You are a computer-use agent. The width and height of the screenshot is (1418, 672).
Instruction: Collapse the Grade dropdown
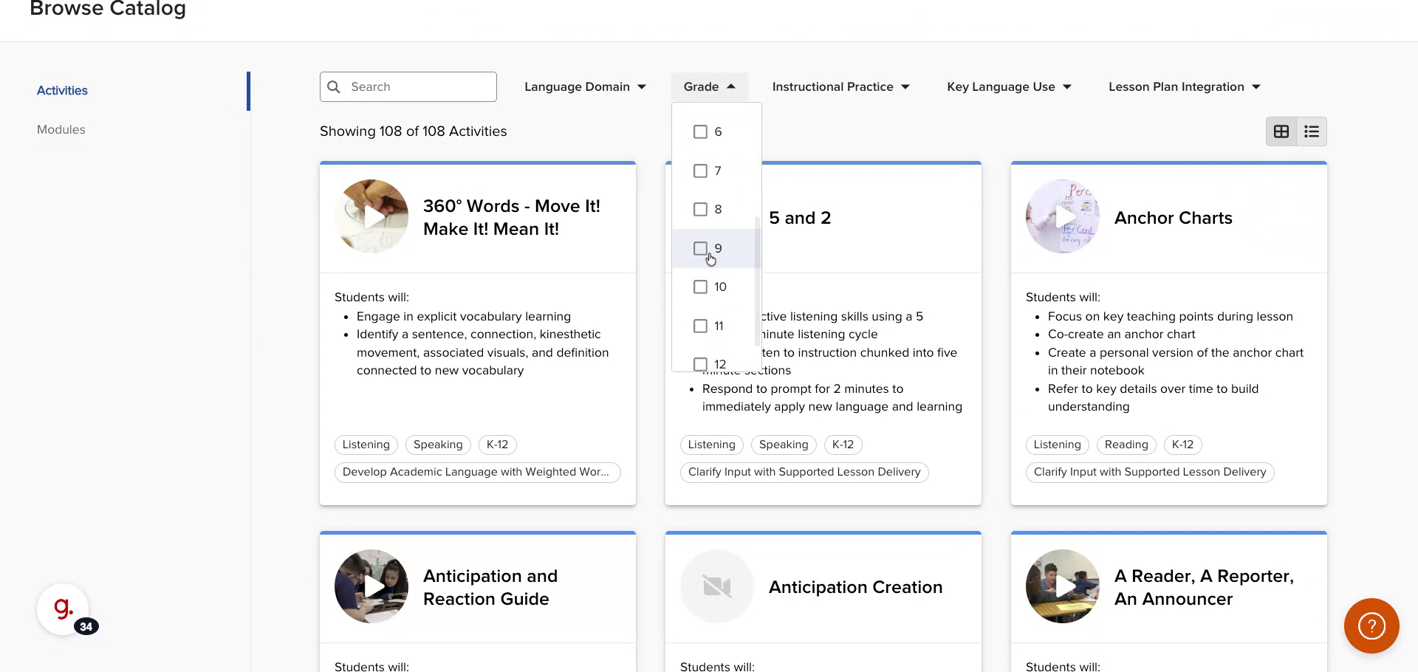709,87
